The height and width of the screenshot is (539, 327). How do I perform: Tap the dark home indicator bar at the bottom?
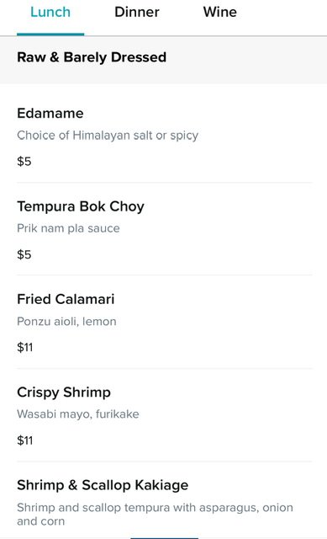(x=165, y=538)
